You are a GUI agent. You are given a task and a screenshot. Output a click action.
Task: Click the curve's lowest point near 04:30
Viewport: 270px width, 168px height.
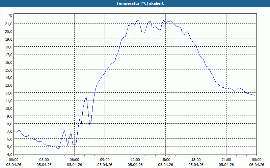pos(58,148)
